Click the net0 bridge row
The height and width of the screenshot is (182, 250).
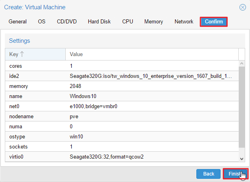122,106
